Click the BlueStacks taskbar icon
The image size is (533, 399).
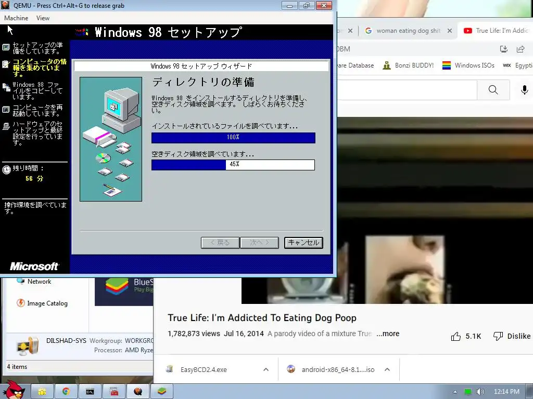click(162, 392)
